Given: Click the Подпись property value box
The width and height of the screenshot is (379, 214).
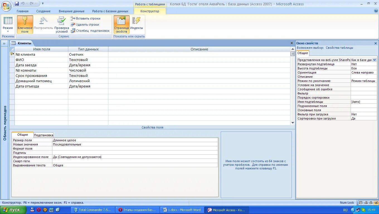Looking at the screenshot, I should tap(135, 153).
